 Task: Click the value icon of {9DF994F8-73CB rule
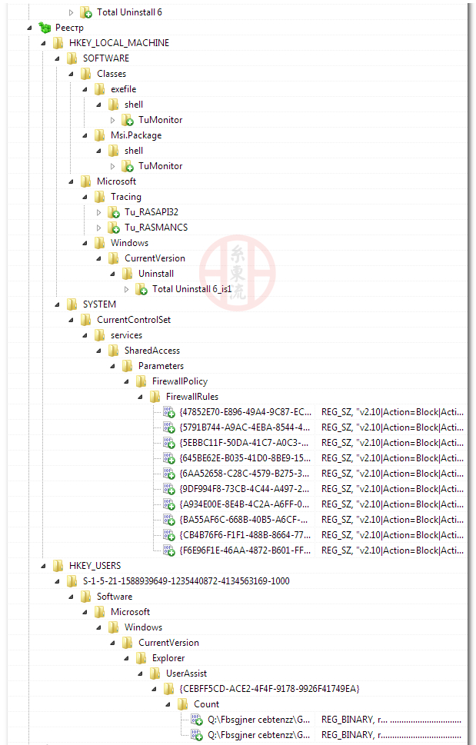coord(169,489)
